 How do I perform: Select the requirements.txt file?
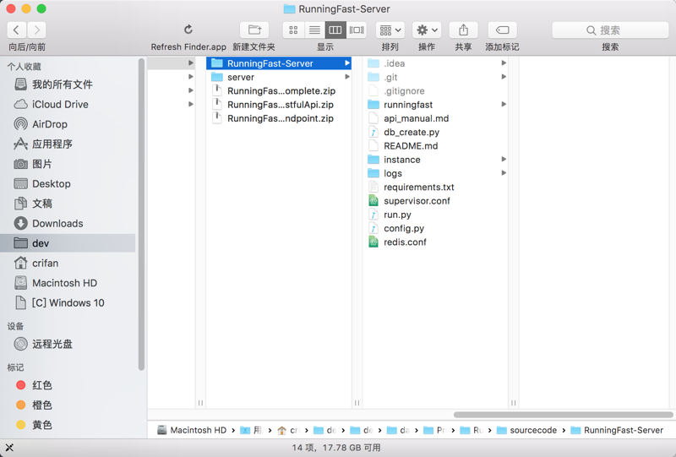pyautogui.click(x=435, y=188)
